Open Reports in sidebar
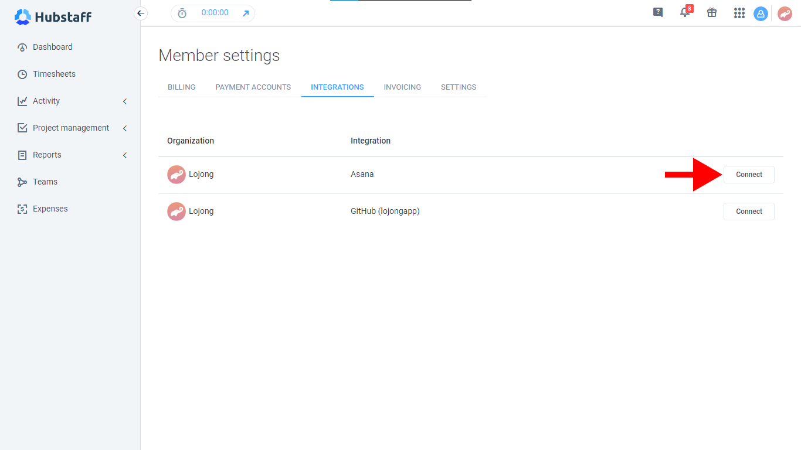 [x=47, y=155]
